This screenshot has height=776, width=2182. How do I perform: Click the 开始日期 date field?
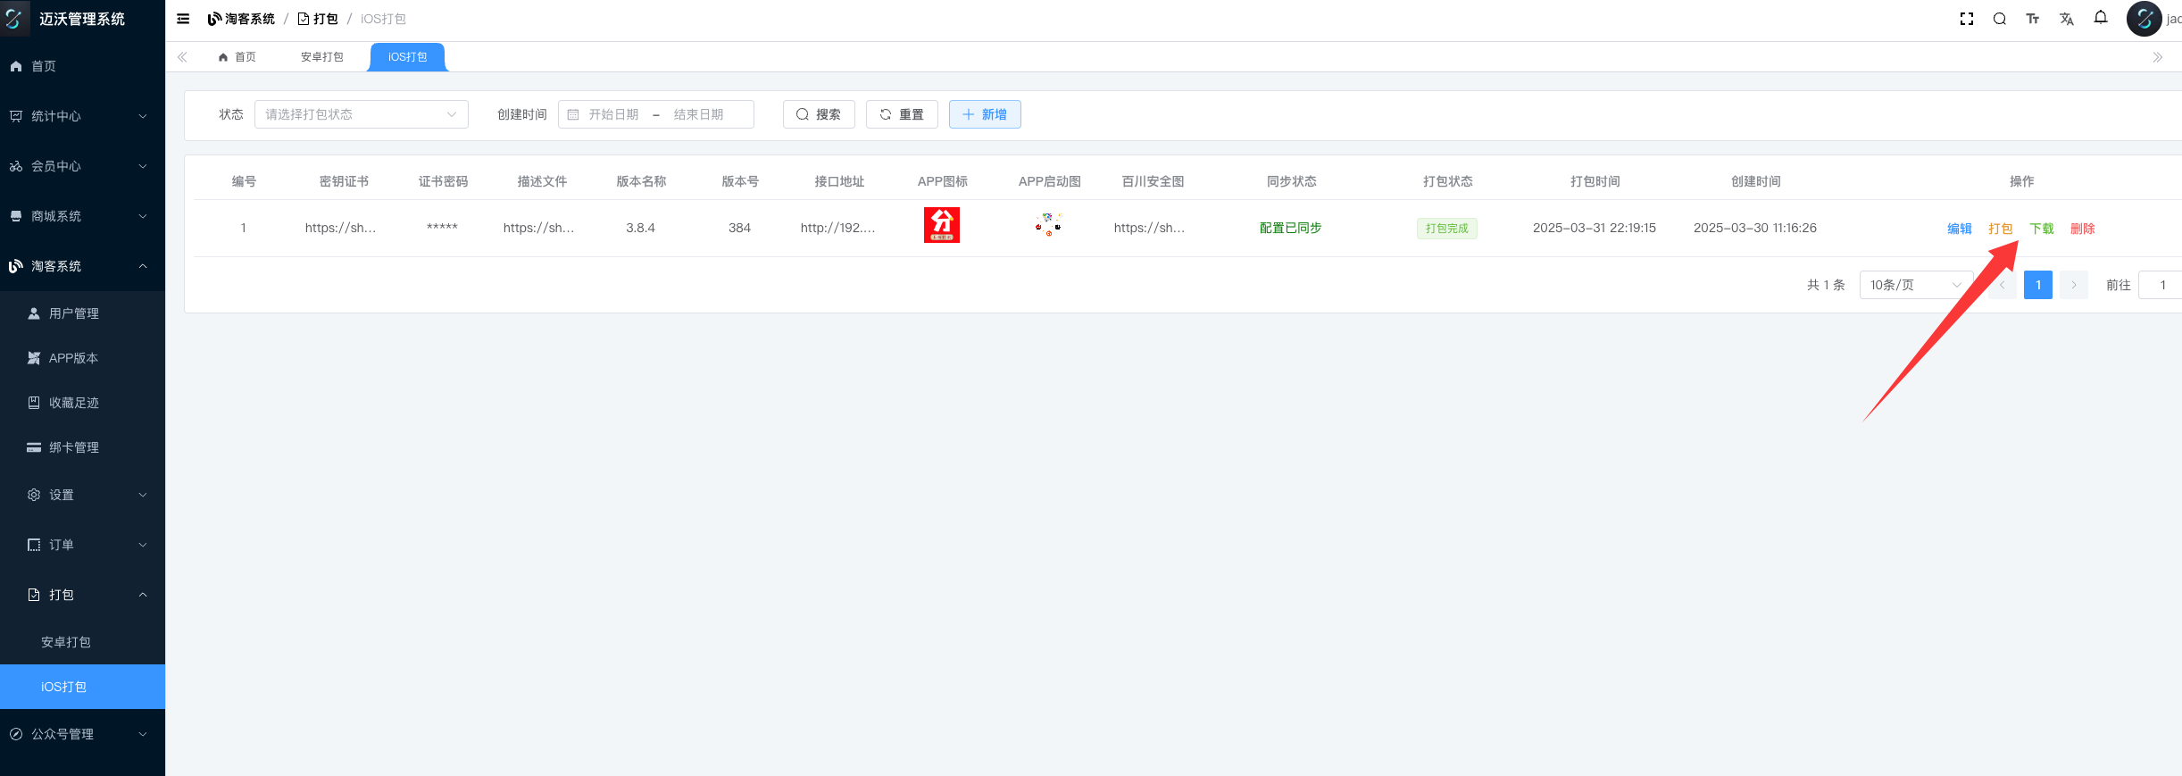click(613, 114)
